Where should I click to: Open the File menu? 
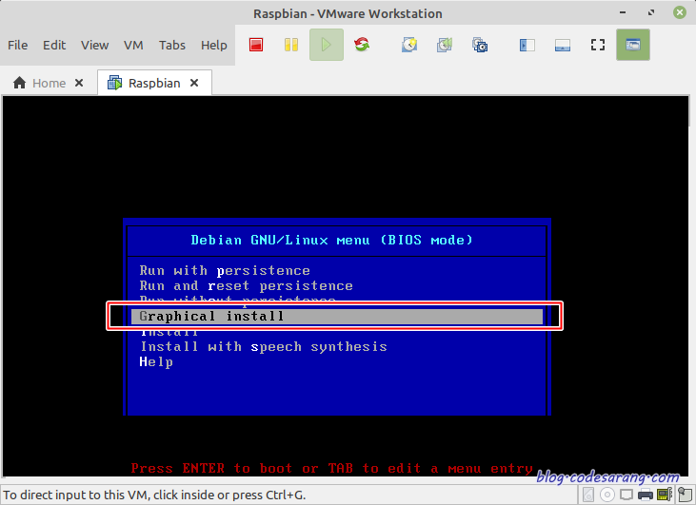(x=18, y=46)
